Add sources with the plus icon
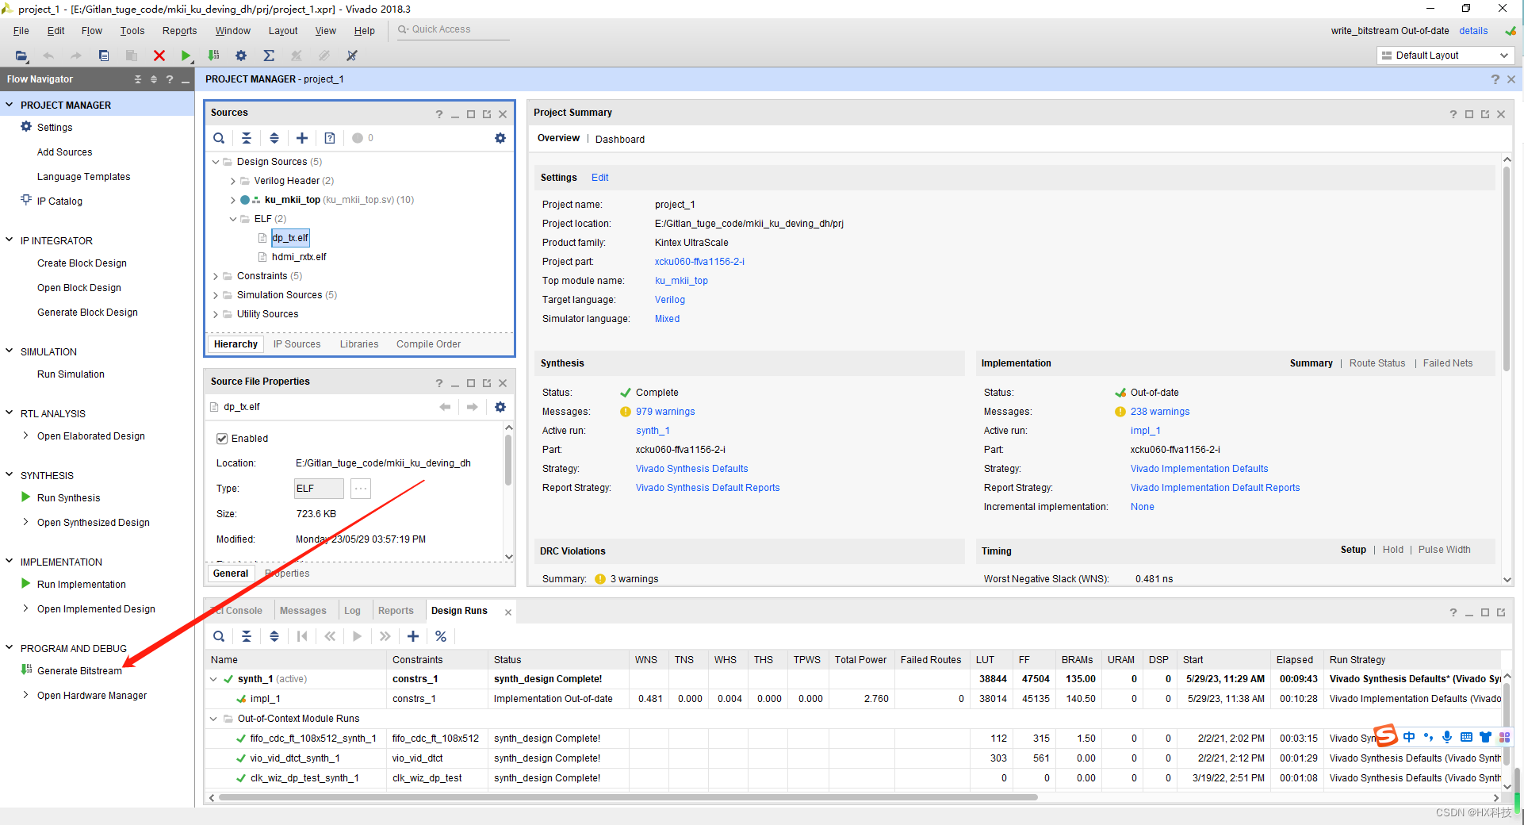1524x825 pixels. pos(302,138)
